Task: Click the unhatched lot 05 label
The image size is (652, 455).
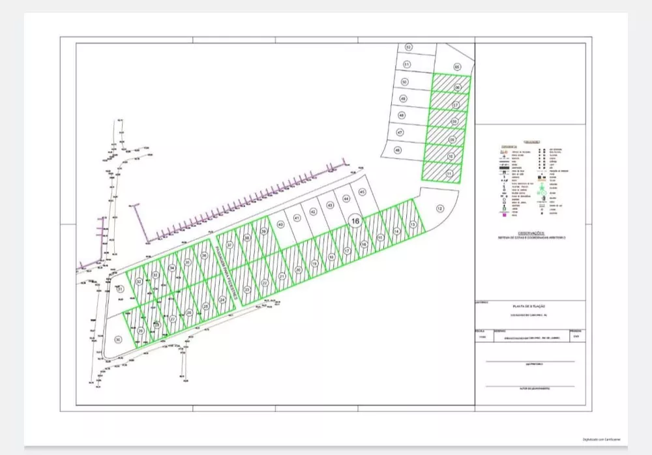Action: [458, 67]
